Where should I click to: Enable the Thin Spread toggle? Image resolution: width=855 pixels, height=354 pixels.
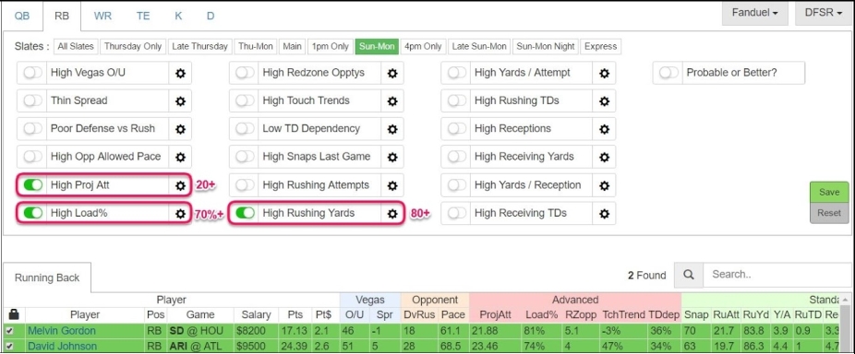tap(32, 100)
